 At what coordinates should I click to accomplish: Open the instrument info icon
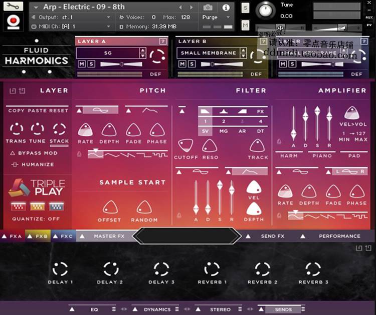(226, 7)
